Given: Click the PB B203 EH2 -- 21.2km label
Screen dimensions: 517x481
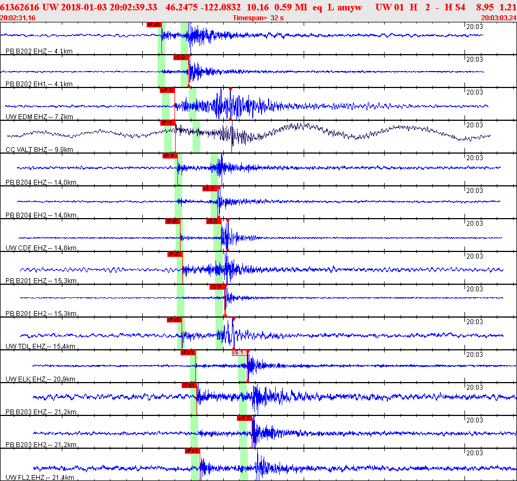Looking at the screenshot, I should pyautogui.click(x=41, y=444).
